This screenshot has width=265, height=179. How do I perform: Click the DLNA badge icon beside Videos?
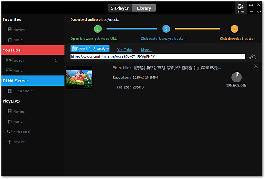pos(9,60)
